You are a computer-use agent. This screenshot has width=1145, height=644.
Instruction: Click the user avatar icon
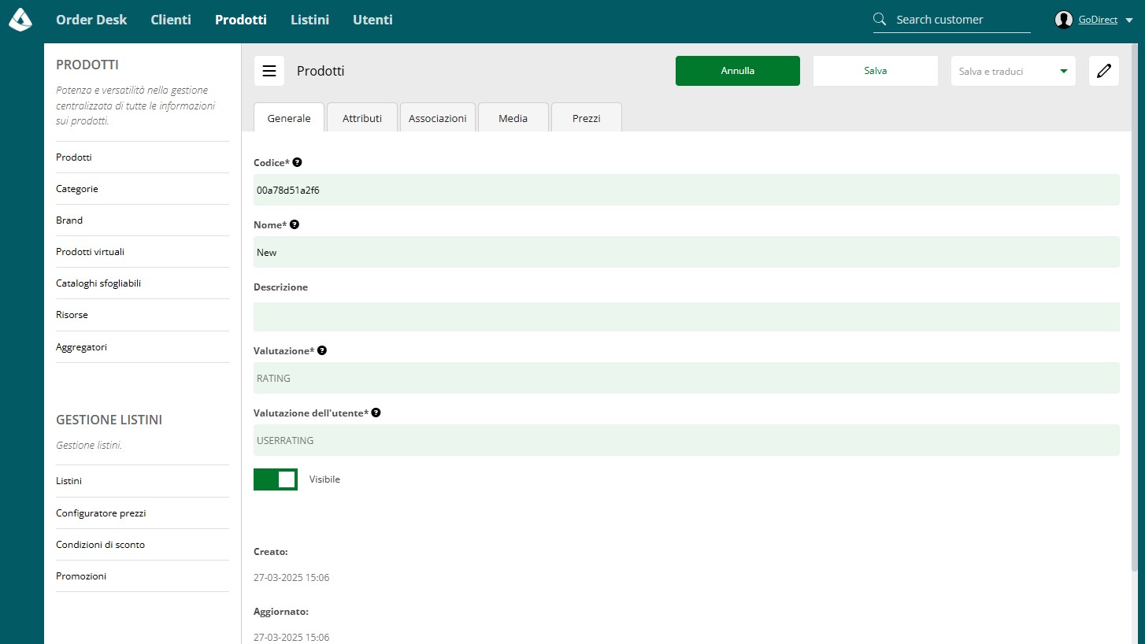1064,20
